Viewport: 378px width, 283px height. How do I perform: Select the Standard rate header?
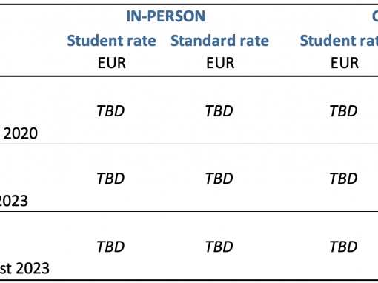(219, 41)
